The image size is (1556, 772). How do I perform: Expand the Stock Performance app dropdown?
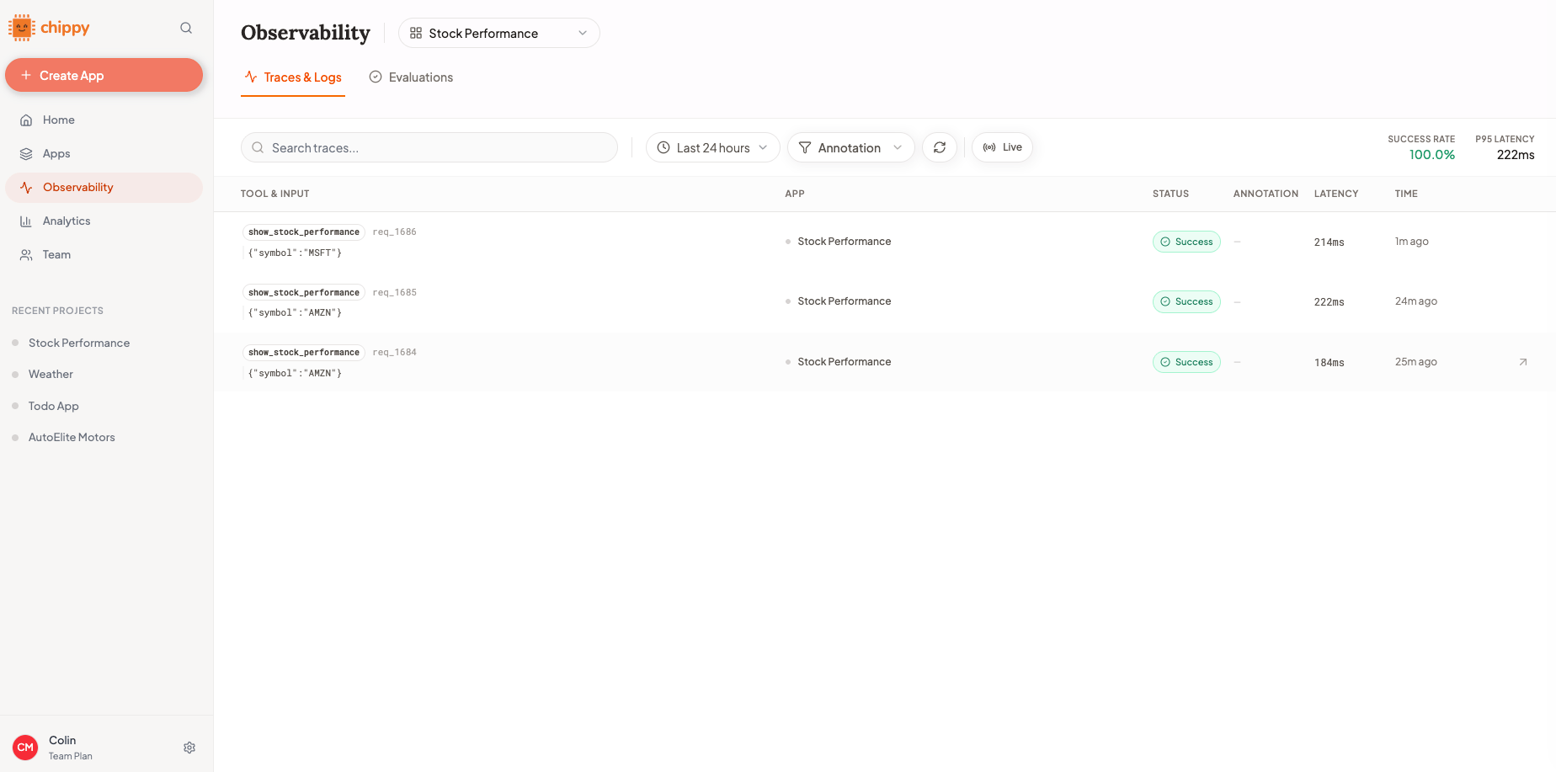click(498, 33)
